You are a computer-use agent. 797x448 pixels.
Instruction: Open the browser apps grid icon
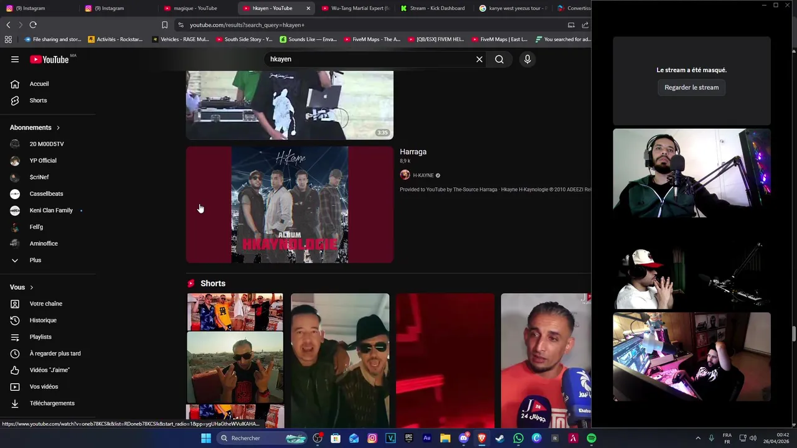point(8,39)
